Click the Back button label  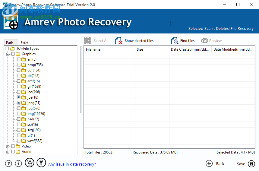220,163
